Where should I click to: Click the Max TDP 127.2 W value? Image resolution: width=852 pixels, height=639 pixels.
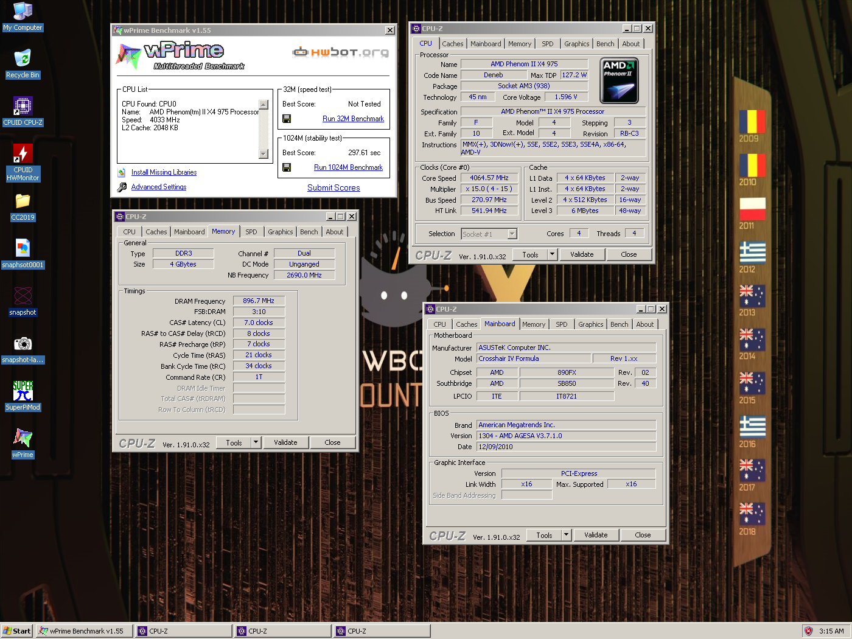coord(574,75)
